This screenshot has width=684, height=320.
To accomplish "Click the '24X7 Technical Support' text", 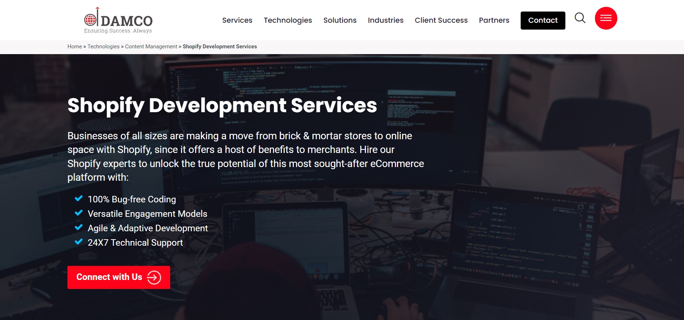I will (135, 242).
